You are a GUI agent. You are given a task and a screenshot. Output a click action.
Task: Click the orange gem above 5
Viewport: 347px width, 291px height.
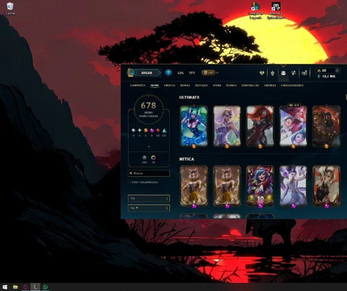tap(146, 130)
